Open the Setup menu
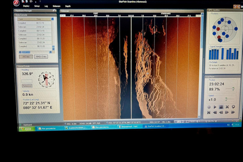Viewport: 243px width, 162px height. pyautogui.click(x=37, y=6)
